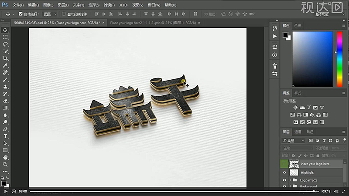This screenshot has width=349, height=196.
Task: Toggle the layer filter switch
Action: (345, 140)
